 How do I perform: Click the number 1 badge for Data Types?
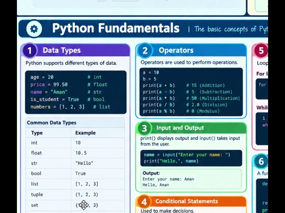(30, 51)
